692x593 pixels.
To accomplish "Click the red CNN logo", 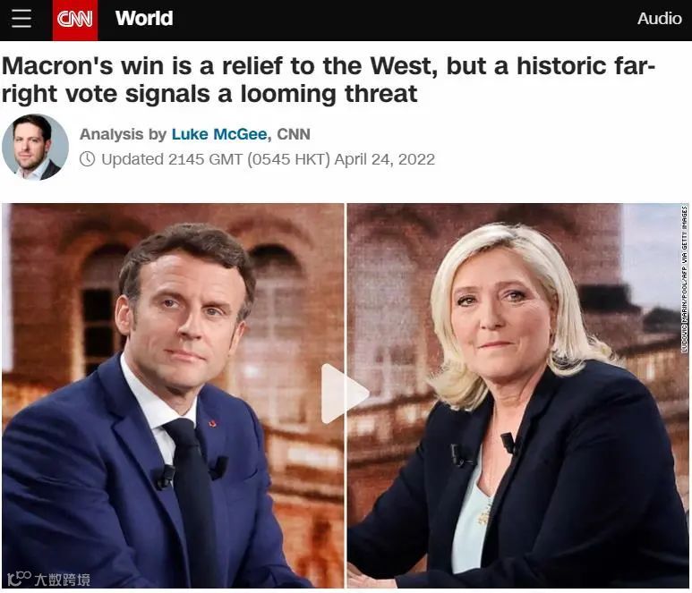I will point(75,20).
